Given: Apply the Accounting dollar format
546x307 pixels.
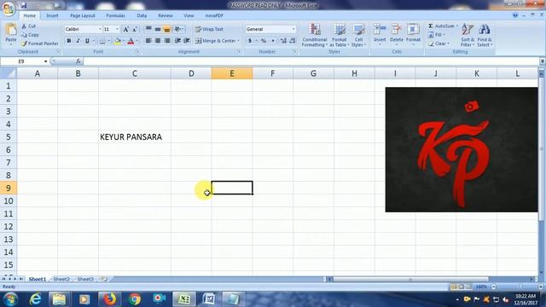Looking at the screenshot, I should [x=250, y=41].
